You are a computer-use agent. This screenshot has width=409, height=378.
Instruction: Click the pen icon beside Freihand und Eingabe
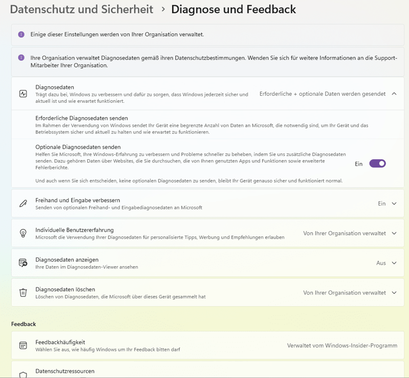(23, 203)
